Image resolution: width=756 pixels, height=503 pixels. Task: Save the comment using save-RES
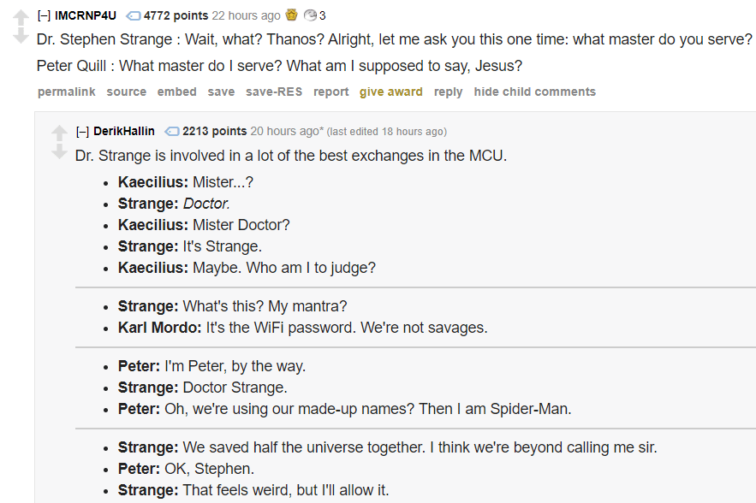coord(274,92)
